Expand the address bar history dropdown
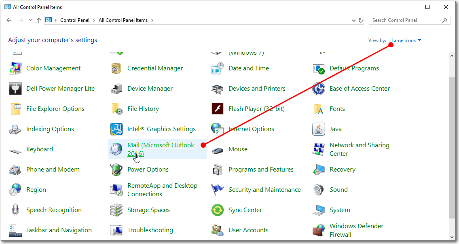The width and height of the screenshot is (459, 244). pyautogui.click(x=353, y=20)
